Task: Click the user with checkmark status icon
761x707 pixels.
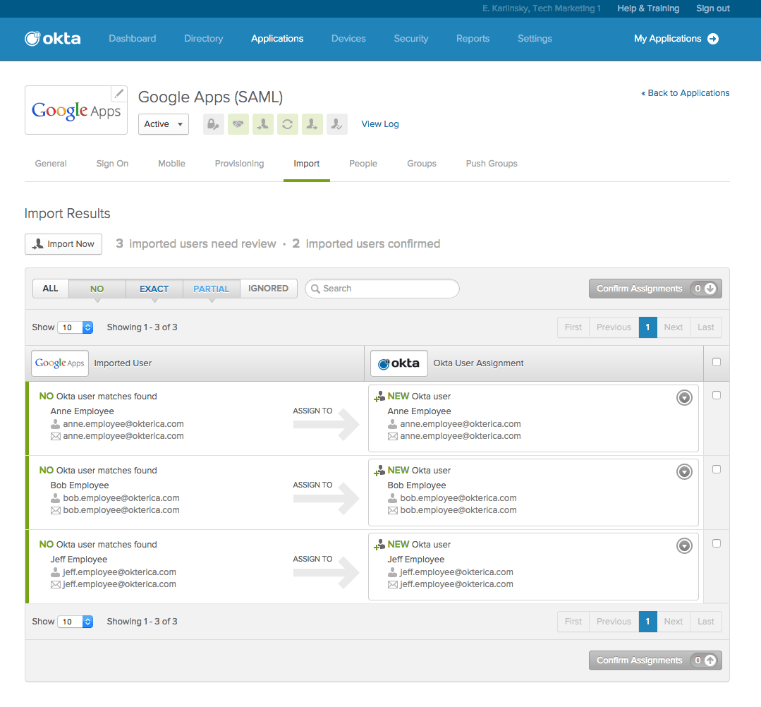Action: 336,124
